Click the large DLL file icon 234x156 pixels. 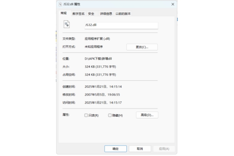pos(66,25)
